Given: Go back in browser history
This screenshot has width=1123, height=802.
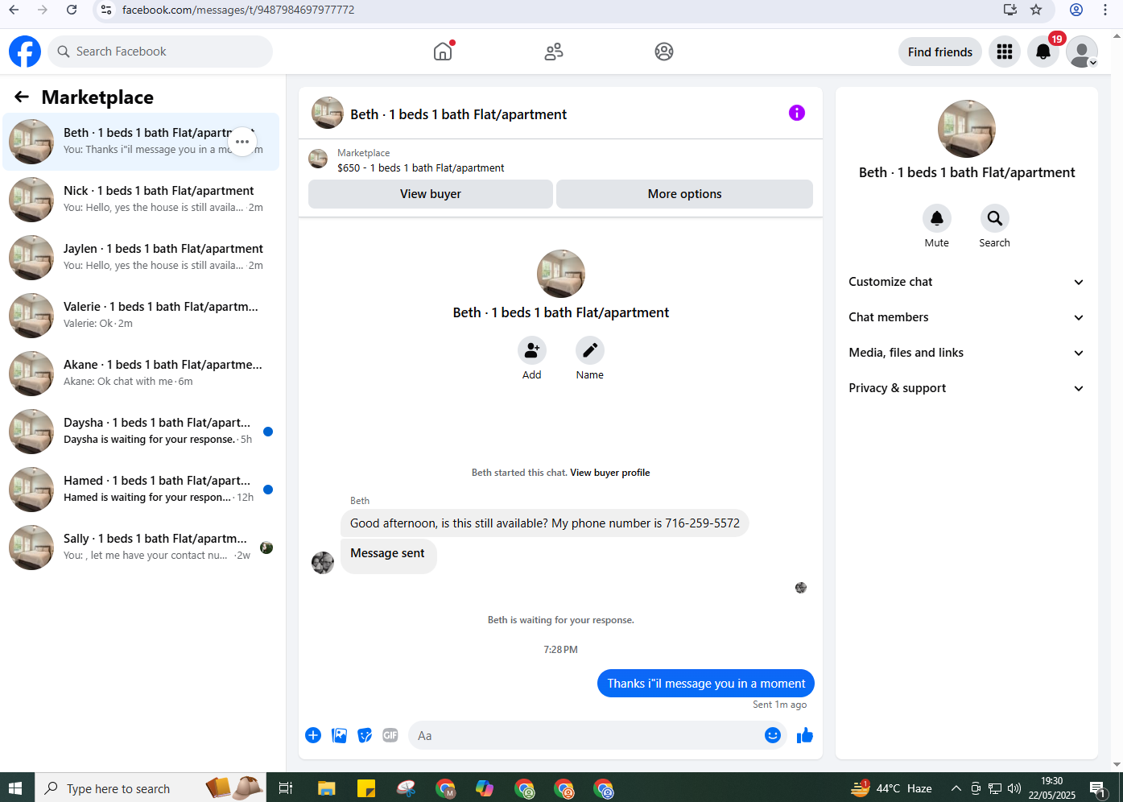Looking at the screenshot, I should (x=14, y=10).
